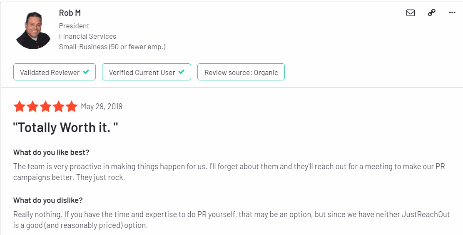463x235 pixels.
Task: Click the Review source: Organic badge
Action: tap(241, 72)
